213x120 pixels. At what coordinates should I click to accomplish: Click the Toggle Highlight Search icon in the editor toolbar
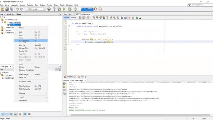[104, 18]
